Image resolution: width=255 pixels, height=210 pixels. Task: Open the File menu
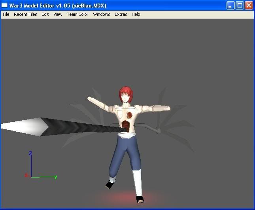tap(6, 14)
